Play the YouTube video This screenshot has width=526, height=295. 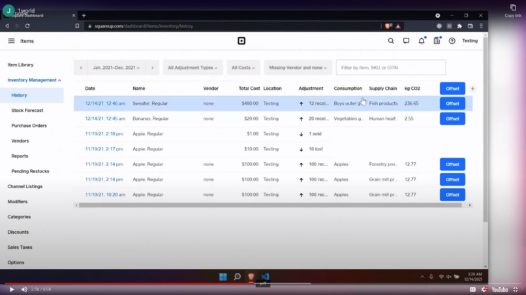click(x=11, y=289)
